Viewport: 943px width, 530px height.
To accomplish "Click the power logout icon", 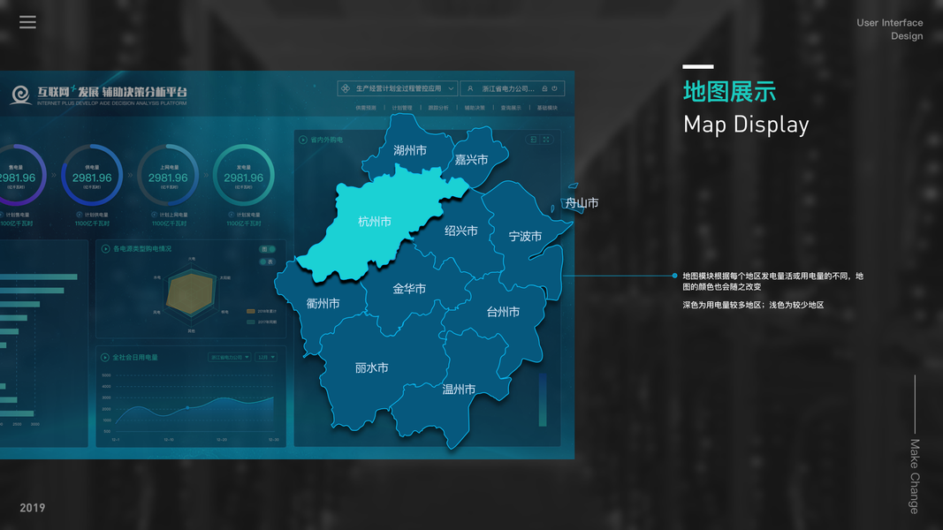I will pyautogui.click(x=554, y=88).
